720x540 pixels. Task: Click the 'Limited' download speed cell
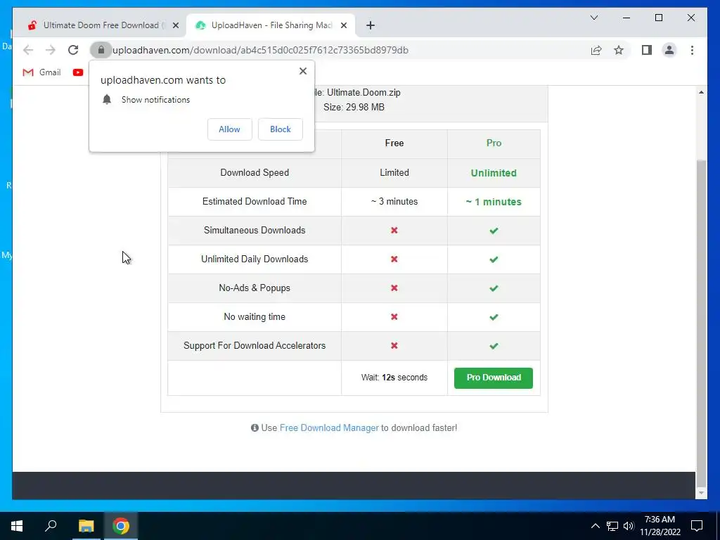click(394, 173)
